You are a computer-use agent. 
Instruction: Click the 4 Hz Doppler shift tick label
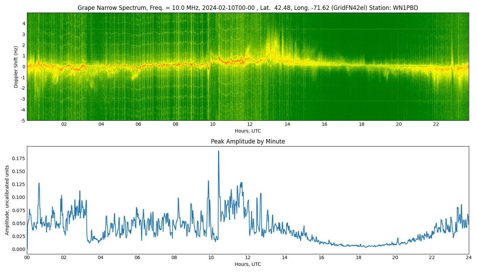point(24,23)
